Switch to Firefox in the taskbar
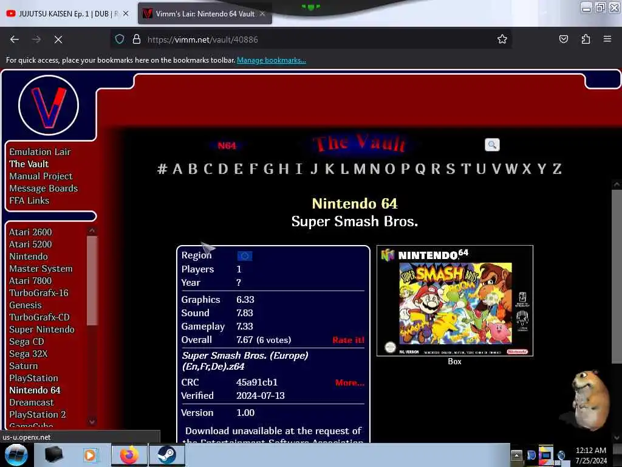The width and height of the screenshot is (622, 467). click(129, 455)
